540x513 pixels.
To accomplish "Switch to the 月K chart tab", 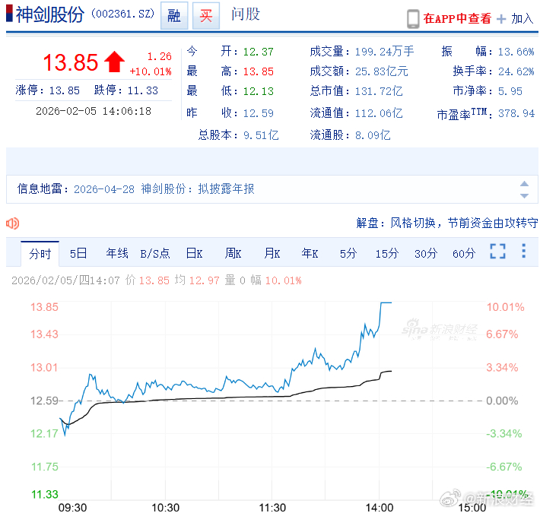I will pos(272,254).
